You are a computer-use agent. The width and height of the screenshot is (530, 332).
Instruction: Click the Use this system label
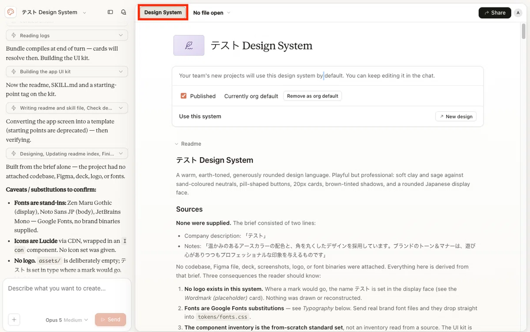pyautogui.click(x=200, y=117)
